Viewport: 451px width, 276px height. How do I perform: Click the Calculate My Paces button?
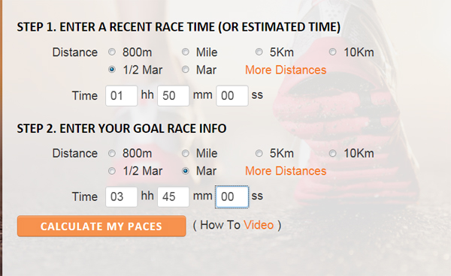coord(101,226)
